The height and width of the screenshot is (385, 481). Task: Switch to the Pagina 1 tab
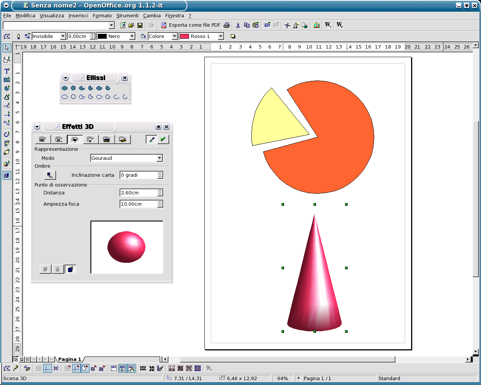coord(70,359)
